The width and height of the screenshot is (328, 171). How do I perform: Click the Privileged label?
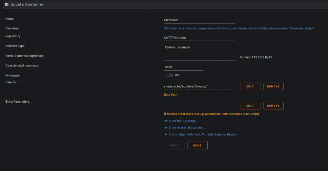(x=12, y=76)
